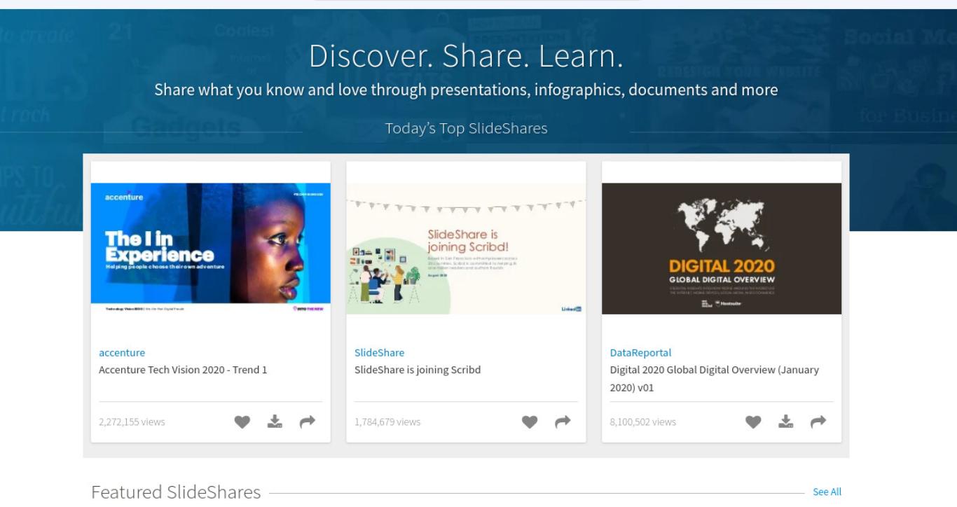Click the 'Today's Top SlideShares' heading

pos(466,128)
